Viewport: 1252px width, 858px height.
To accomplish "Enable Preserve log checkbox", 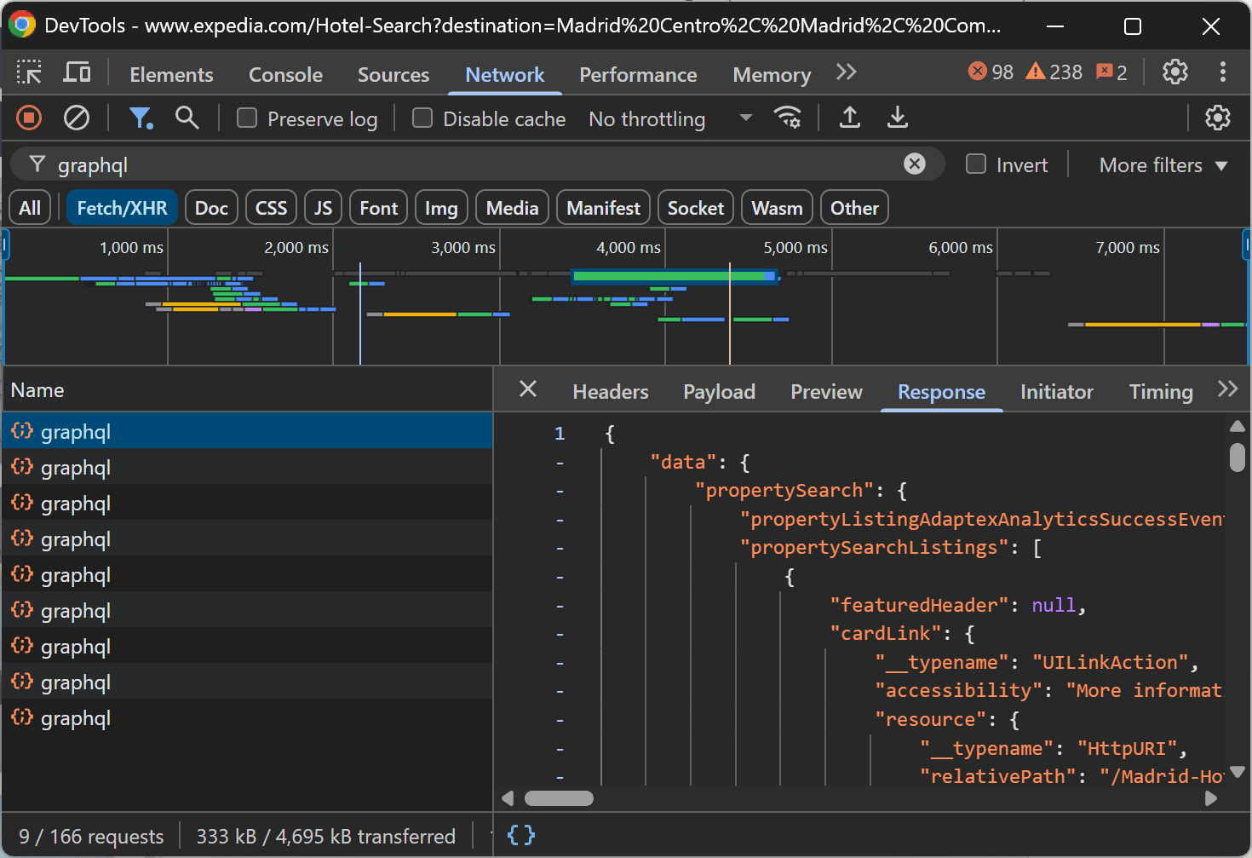I will 247,118.
